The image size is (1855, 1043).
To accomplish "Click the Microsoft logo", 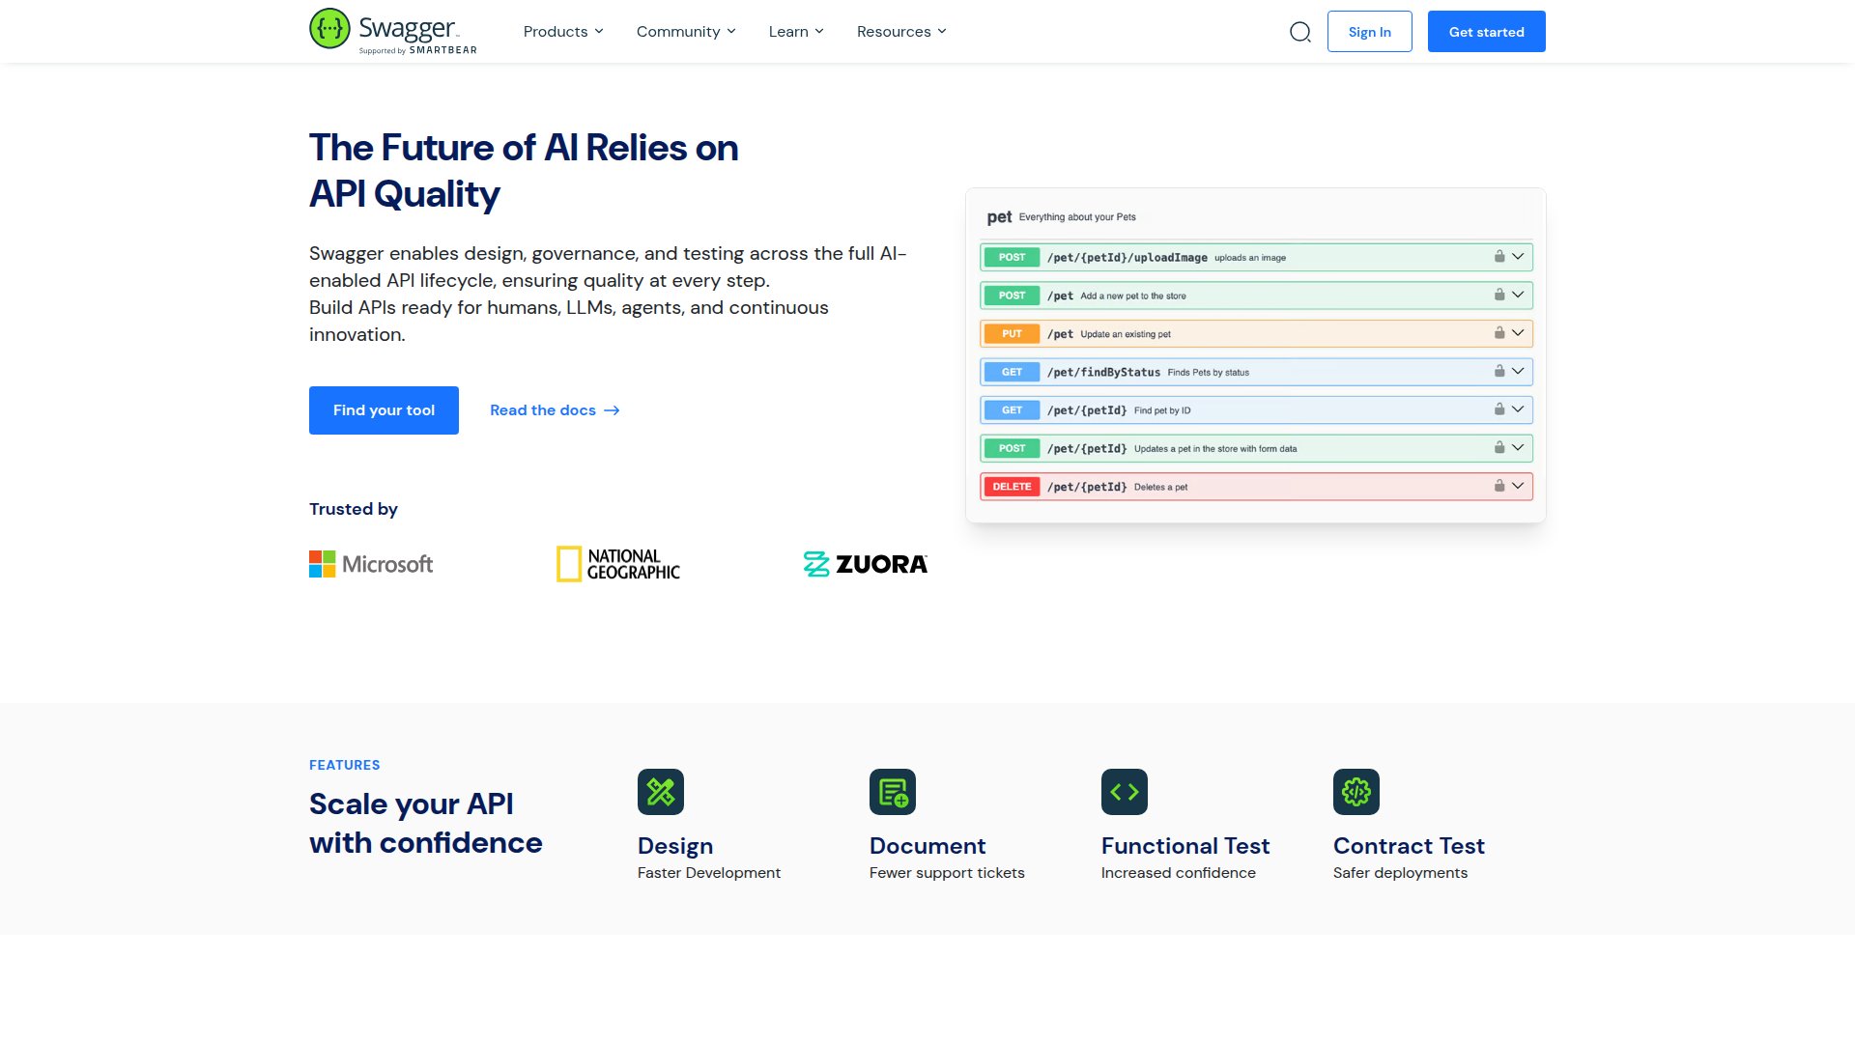I will [x=371, y=564].
